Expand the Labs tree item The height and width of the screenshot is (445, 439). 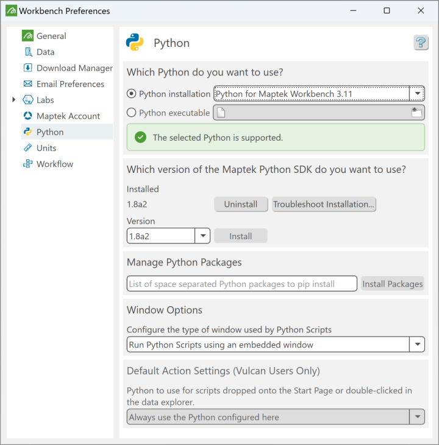pyautogui.click(x=14, y=100)
